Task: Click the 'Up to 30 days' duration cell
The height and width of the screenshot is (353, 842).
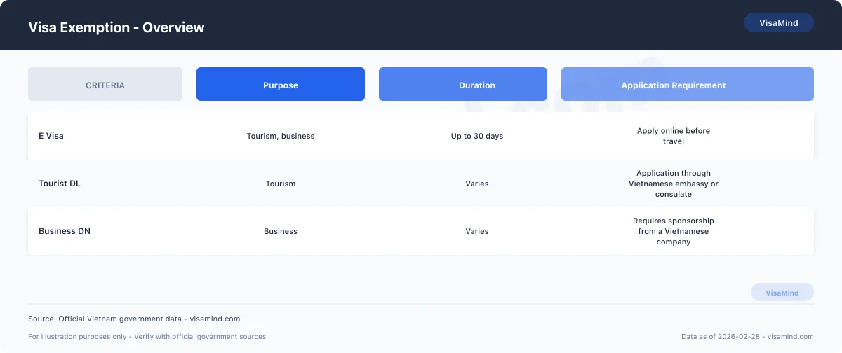Action: tap(477, 136)
